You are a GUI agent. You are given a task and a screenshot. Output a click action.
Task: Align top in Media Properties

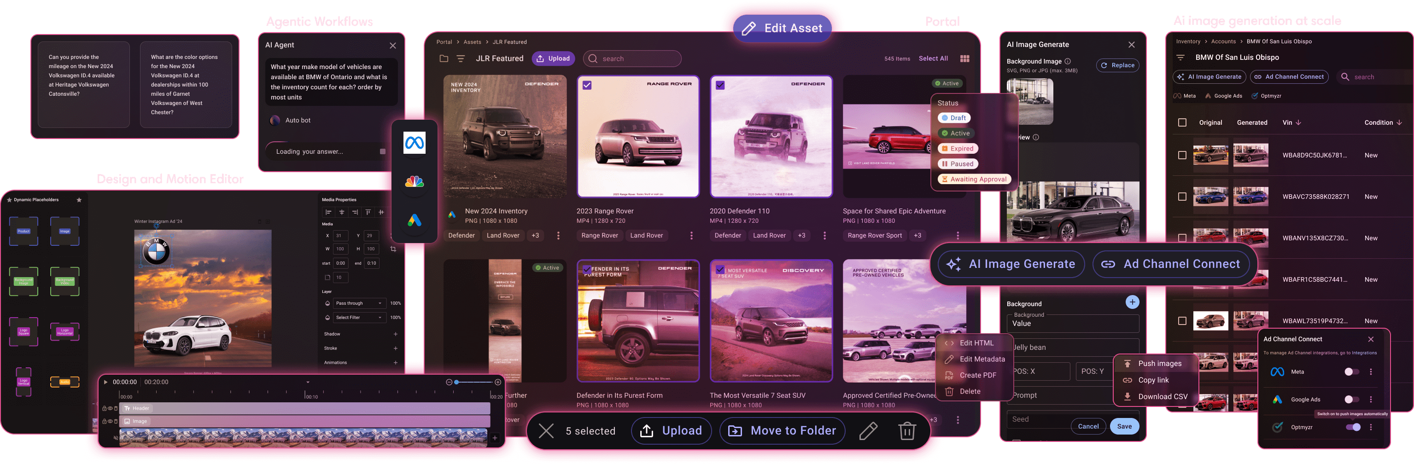368,212
